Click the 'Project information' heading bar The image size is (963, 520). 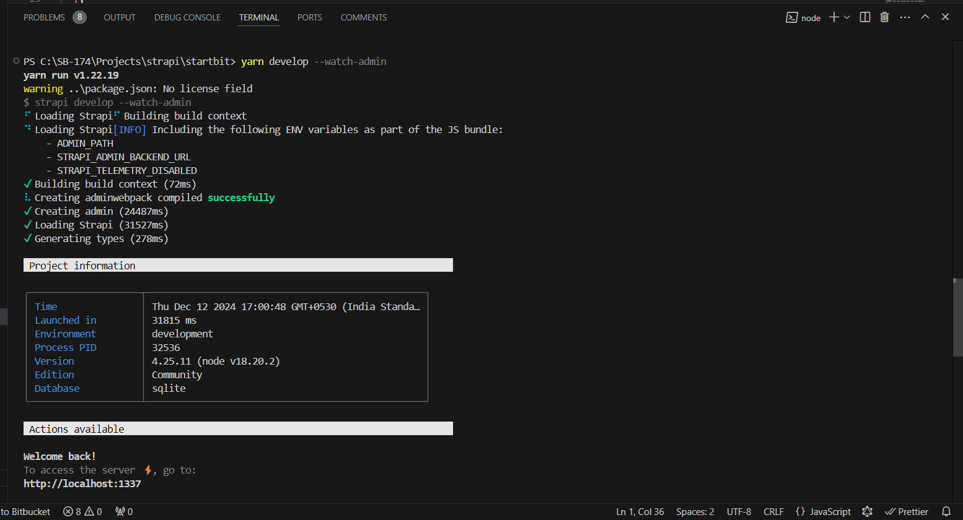coord(238,265)
